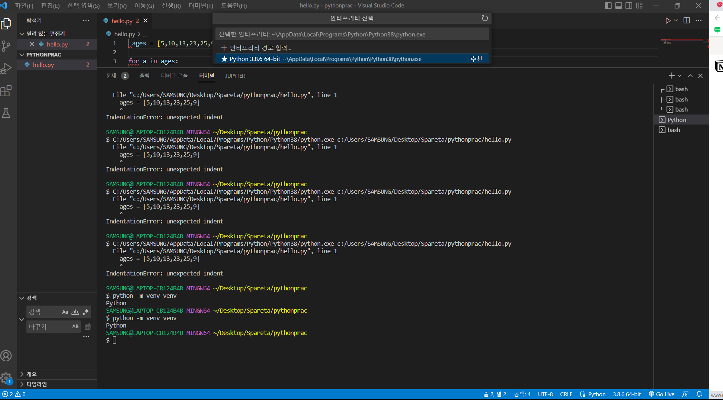Viewport: 723px width, 400px height.
Task: Open the Accounts menu icon
Action: (x=6, y=356)
